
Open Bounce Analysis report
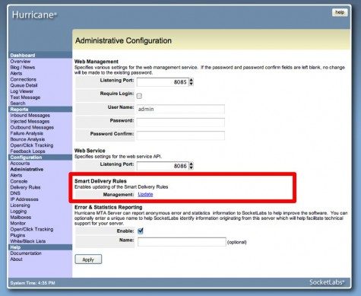[27, 139]
